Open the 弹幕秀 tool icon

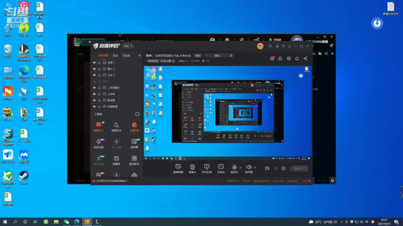point(116,160)
